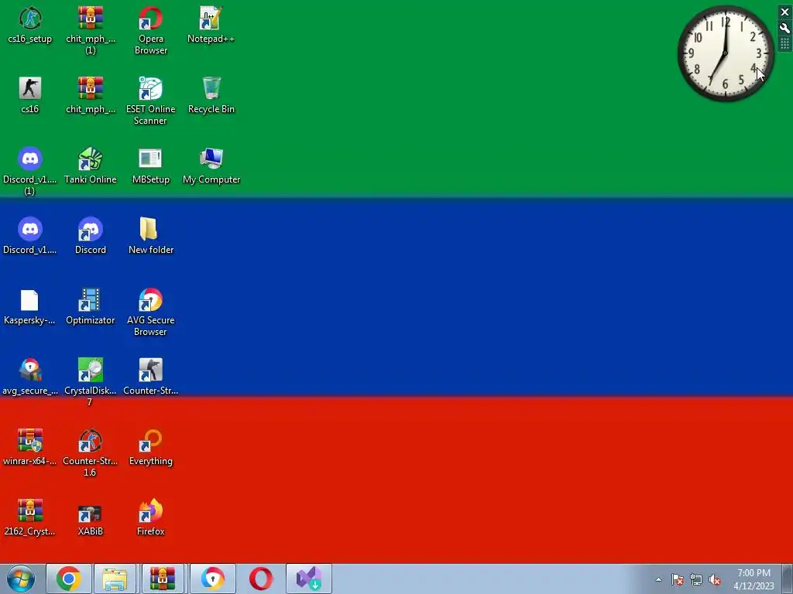Open Visual Studio Installer taskbar button
This screenshot has width=793, height=594.
point(308,579)
